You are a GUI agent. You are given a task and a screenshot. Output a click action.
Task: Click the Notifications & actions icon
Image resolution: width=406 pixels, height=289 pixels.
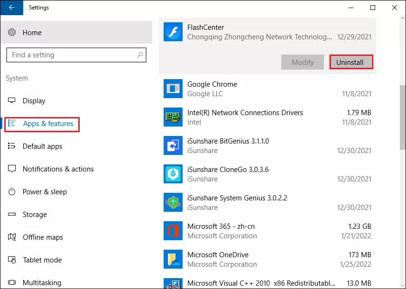click(x=12, y=169)
